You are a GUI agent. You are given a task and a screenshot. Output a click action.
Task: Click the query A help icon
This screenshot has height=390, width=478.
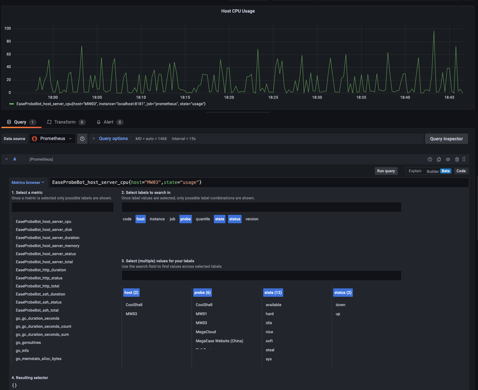(x=430, y=159)
